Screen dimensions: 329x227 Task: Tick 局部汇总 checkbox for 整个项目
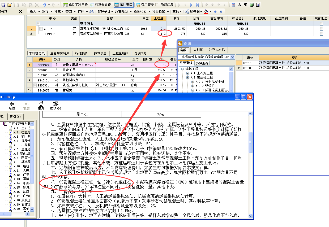tap(322, 24)
